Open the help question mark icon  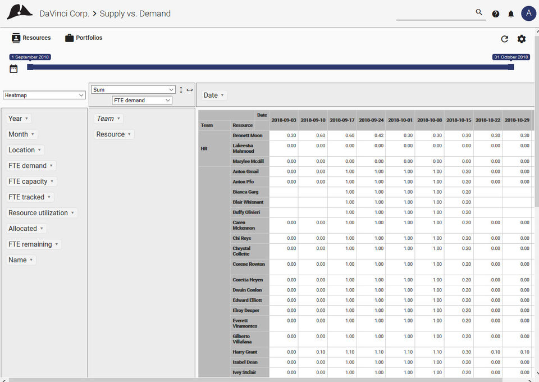point(495,13)
